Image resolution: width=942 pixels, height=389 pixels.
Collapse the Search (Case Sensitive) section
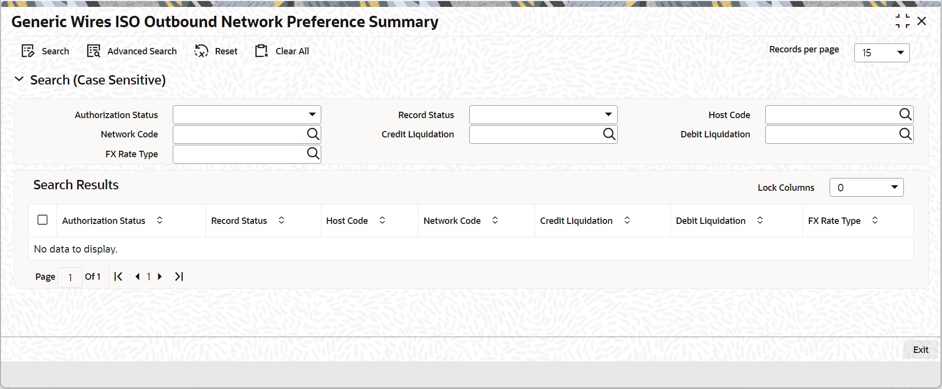click(19, 79)
